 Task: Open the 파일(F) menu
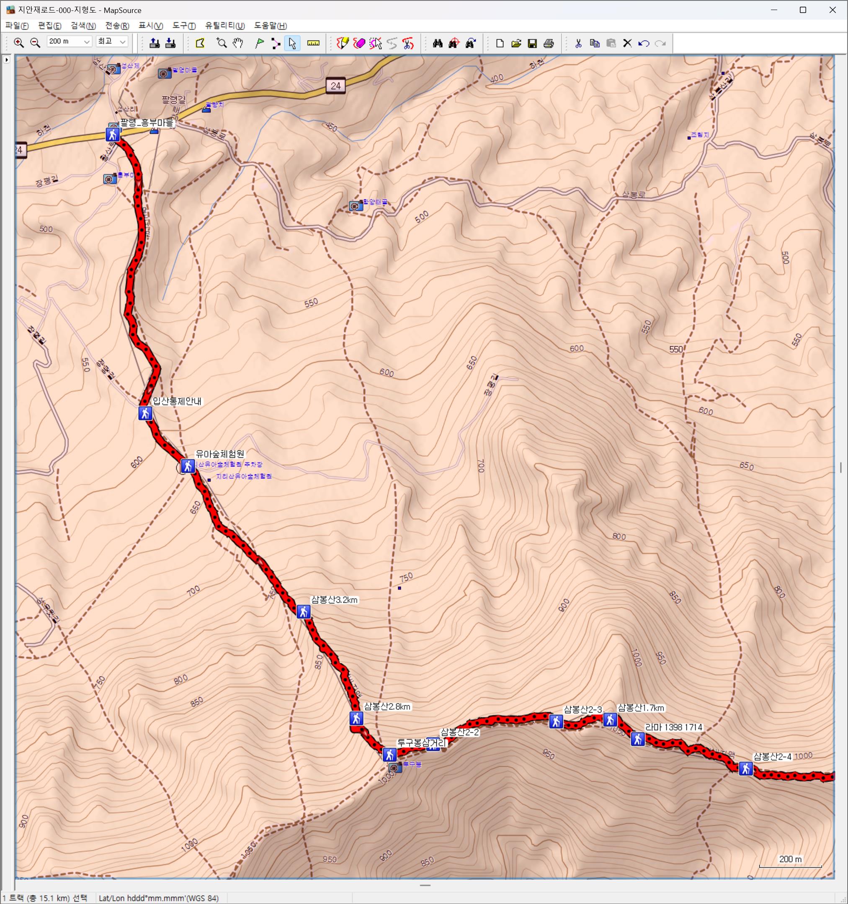coord(17,26)
